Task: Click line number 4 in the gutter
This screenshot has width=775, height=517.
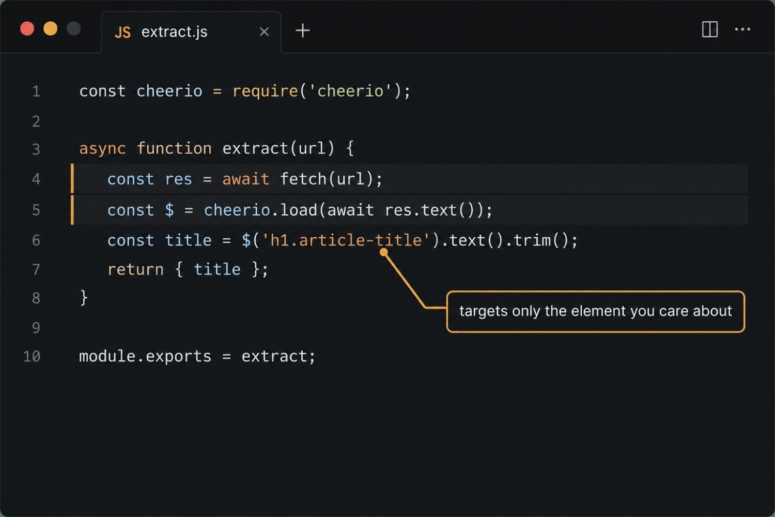Action: coord(36,179)
